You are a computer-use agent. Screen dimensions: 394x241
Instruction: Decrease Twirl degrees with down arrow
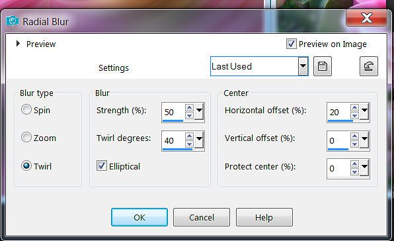pos(189,144)
